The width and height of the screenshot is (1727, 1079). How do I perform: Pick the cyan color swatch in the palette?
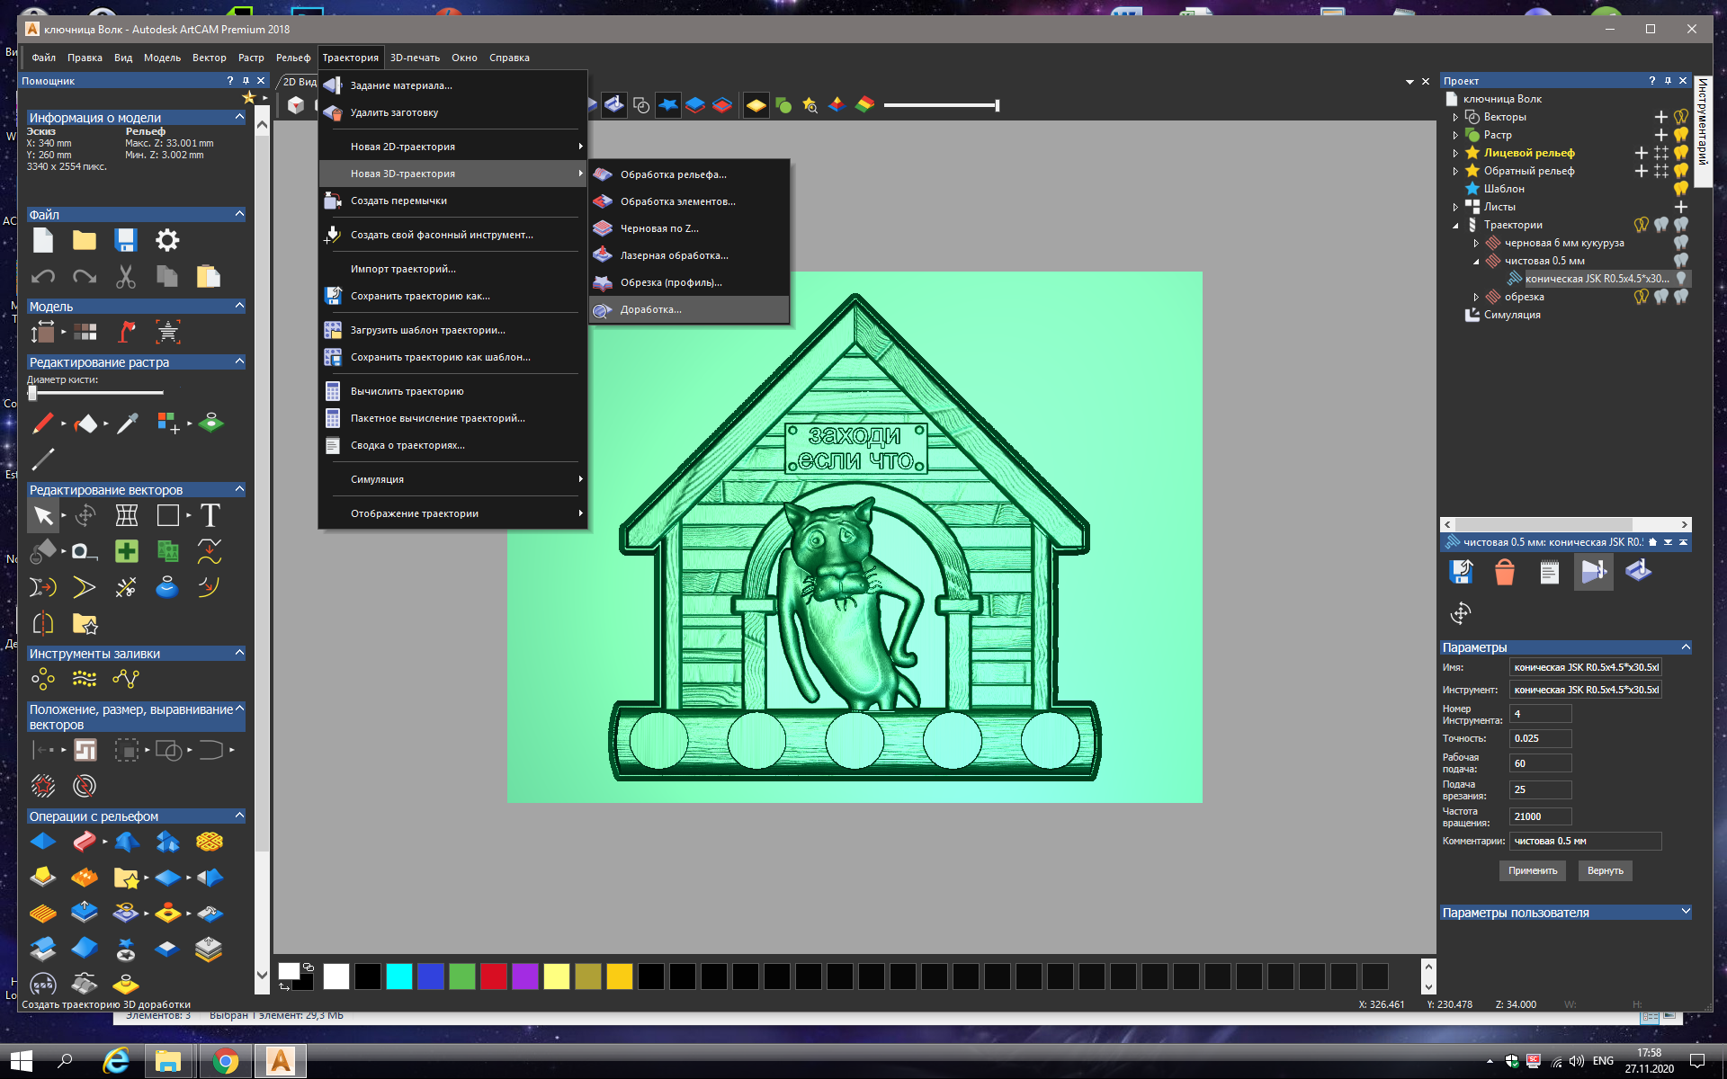coord(398,976)
